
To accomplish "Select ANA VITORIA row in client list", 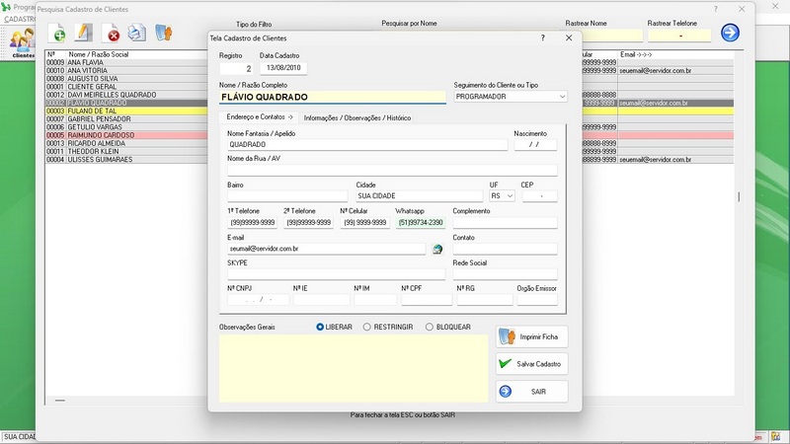I will 126,70.
